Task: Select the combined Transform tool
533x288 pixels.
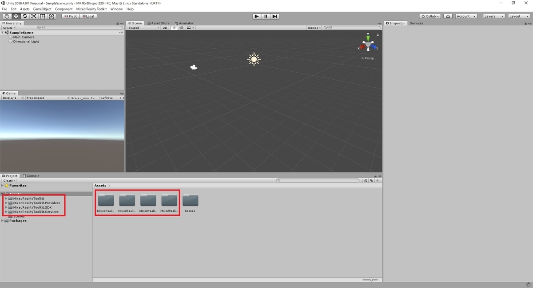Action: (52, 16)
